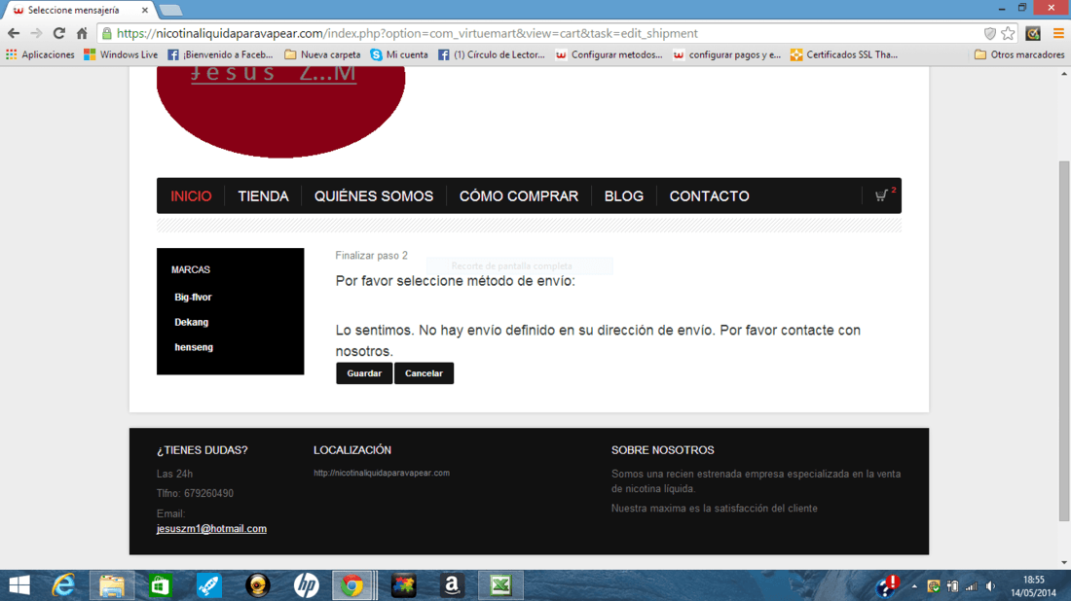This screenshot has height=601, width=1071.
Task: Close the Seleccione mensajería tab
Action: [x=145, y=11]
